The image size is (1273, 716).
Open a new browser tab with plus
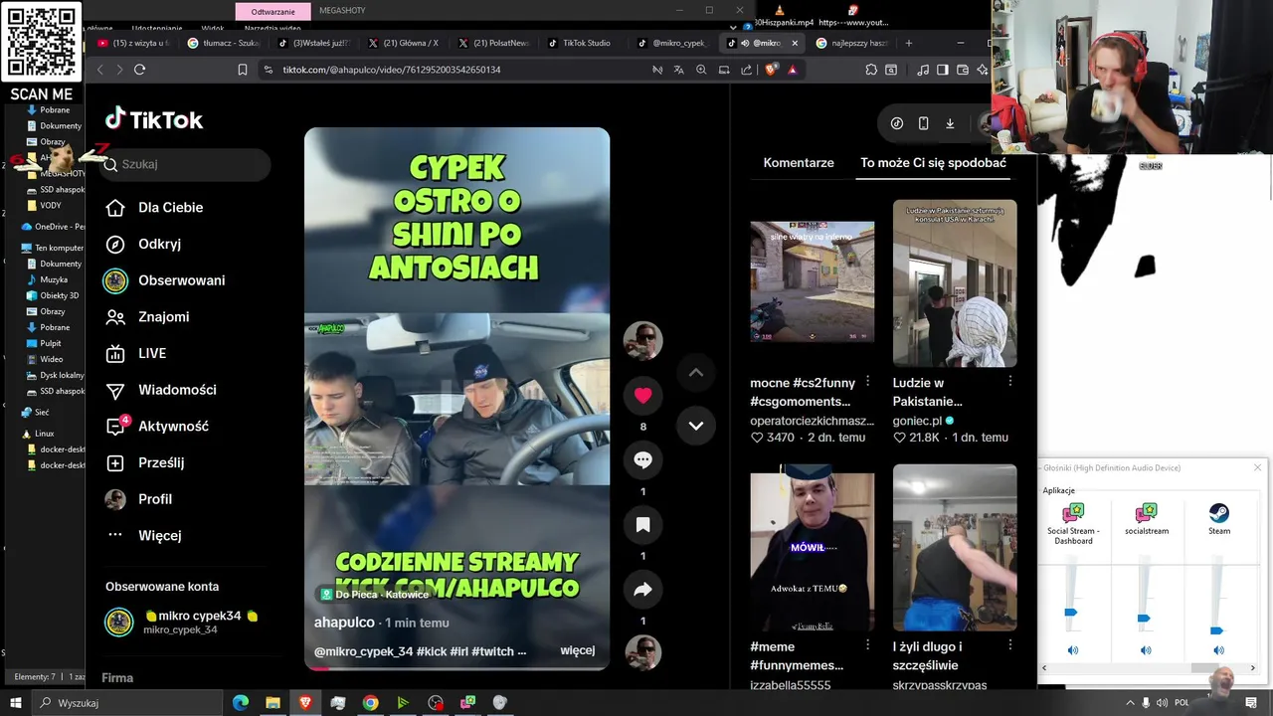(908, 43)
